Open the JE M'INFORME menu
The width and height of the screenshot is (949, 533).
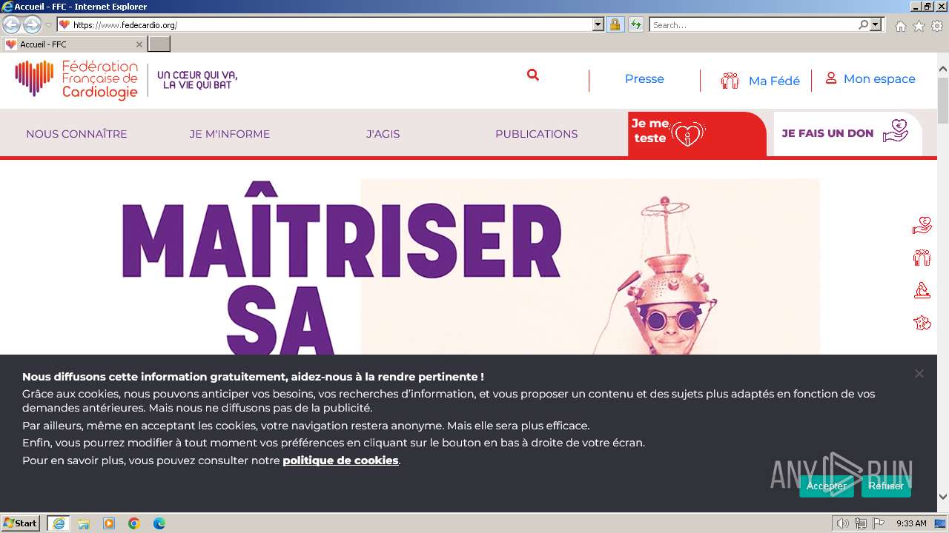coord(230,134)
